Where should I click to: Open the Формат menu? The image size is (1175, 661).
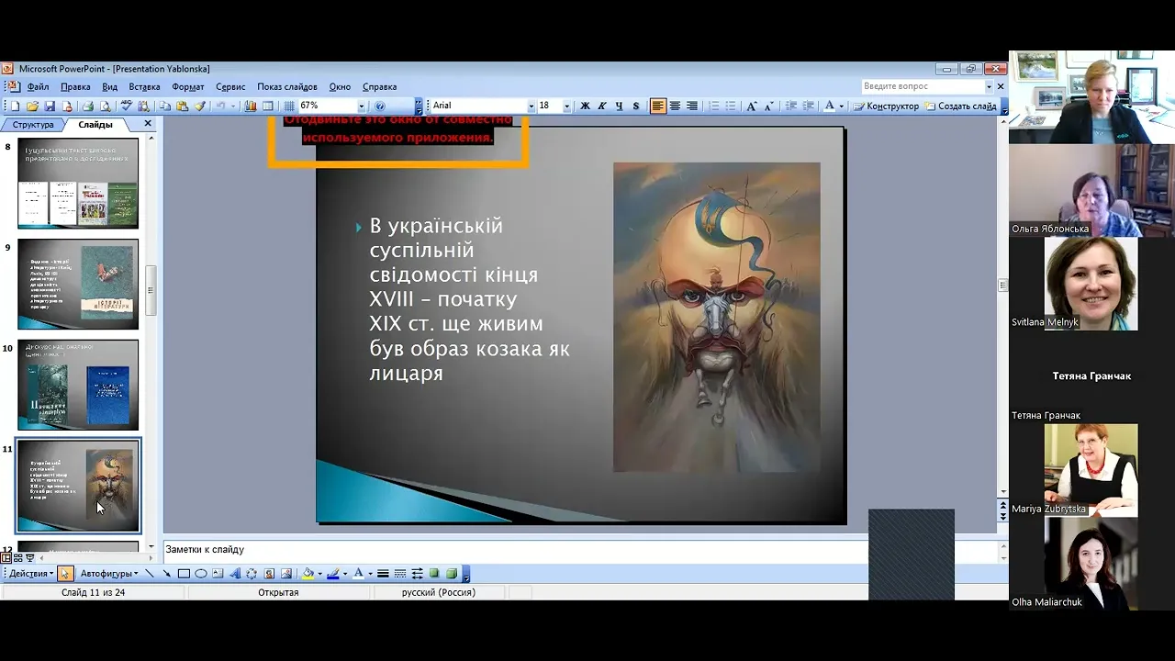click(188, 86)
